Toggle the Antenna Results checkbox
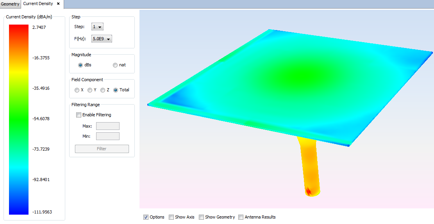Screen dimensions: 434x224 tap(241, 217)
